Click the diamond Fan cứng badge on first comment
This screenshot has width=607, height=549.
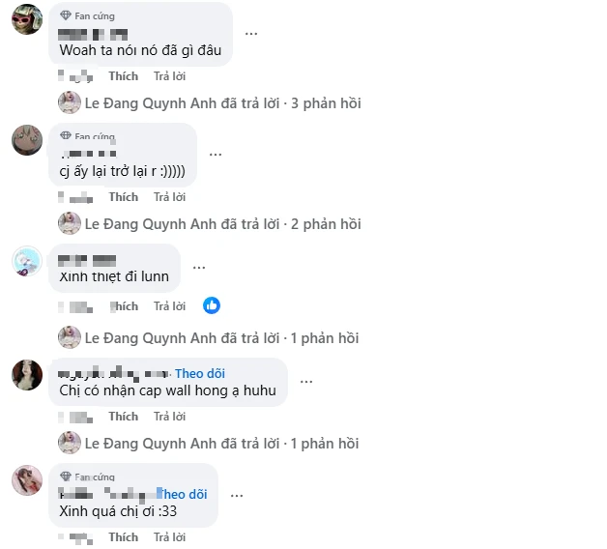coord(66,15)
